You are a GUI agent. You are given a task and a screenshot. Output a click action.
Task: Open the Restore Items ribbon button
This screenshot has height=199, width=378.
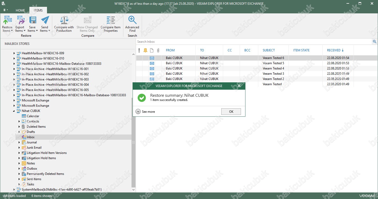[7, 24]
